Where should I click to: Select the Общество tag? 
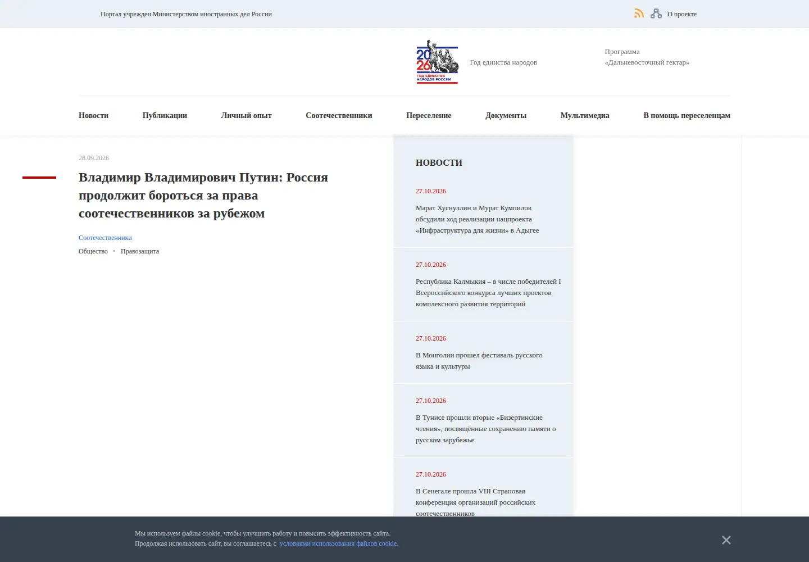pyautogui.click(x=93, y=251)
